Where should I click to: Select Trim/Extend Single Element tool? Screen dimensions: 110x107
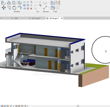click(x=24, y=8)
